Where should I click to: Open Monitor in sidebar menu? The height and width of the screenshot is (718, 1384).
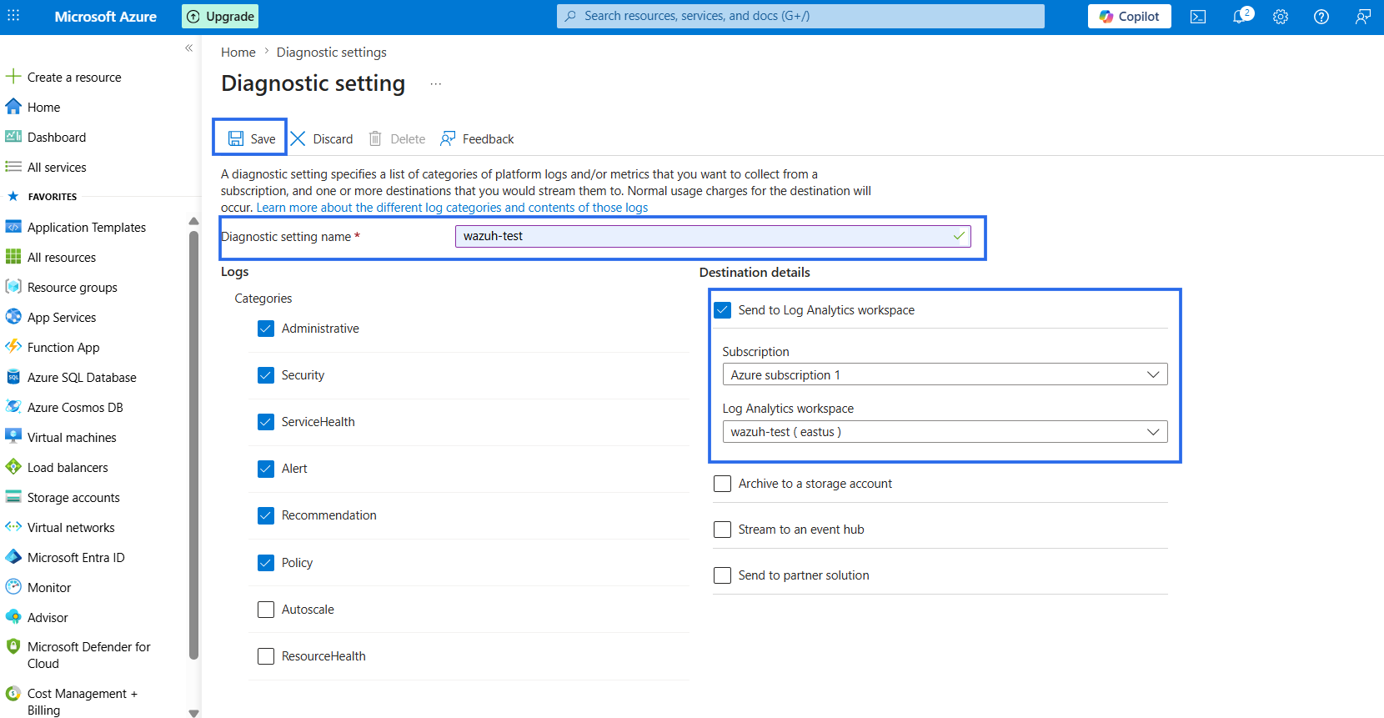pyautogui.click(x=49, y=587)
